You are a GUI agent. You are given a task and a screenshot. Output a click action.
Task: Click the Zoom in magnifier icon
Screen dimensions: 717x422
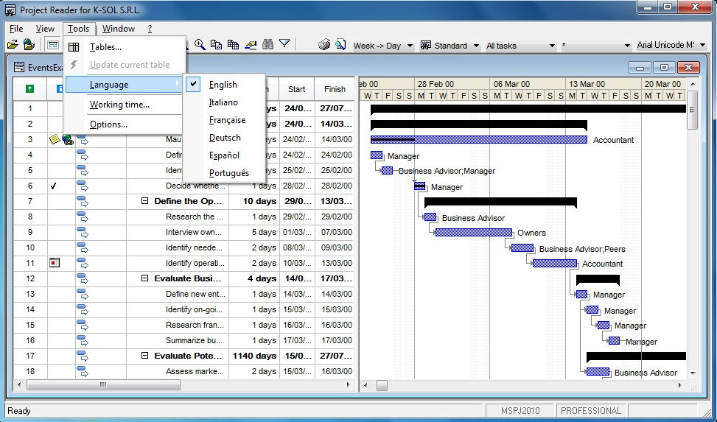[x=200, y=44]
